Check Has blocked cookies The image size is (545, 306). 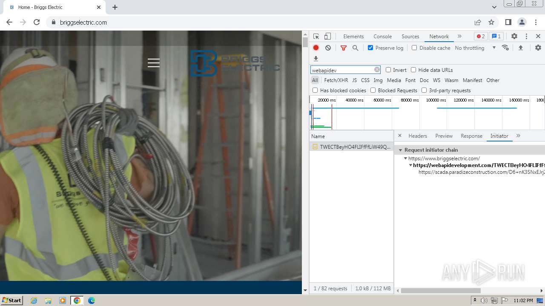pyautogui.click(x=315, y=90)
